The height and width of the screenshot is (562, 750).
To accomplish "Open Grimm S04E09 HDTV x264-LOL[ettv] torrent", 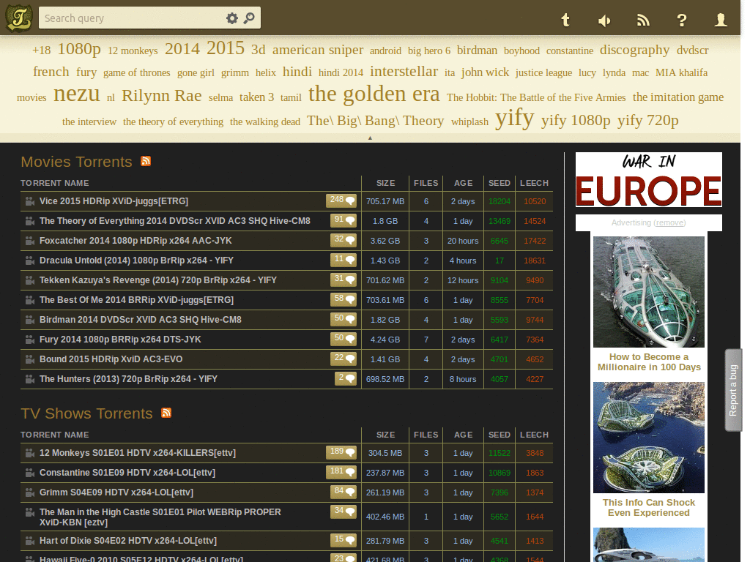I will [116, 492].
